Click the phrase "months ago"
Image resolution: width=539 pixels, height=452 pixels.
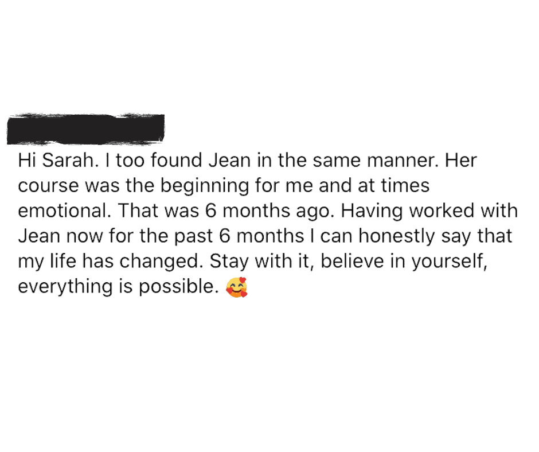pyautogui.click(x=279, y=211)
